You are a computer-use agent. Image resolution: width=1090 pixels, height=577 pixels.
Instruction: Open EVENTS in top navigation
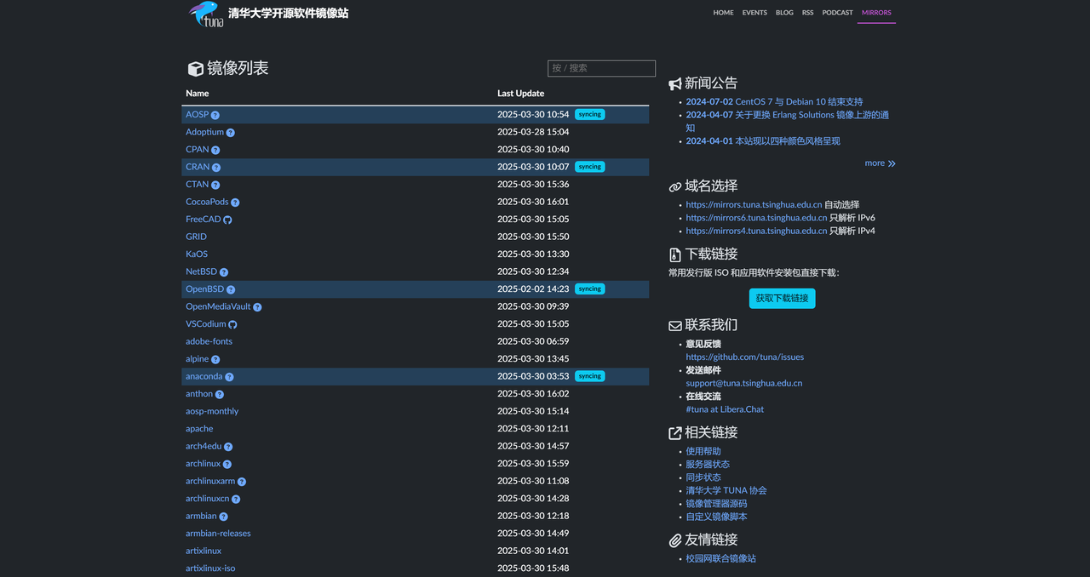click(x=754, y=13)
